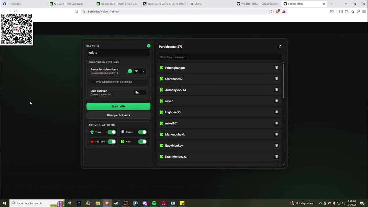Delete KramMendezzz from the participants
The width and height of the screenshot is (368, 207).
277,156
